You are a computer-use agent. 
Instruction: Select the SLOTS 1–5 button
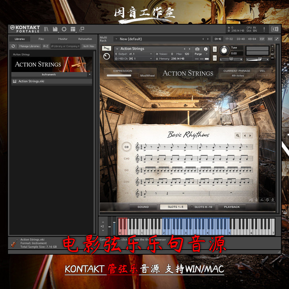174,207
